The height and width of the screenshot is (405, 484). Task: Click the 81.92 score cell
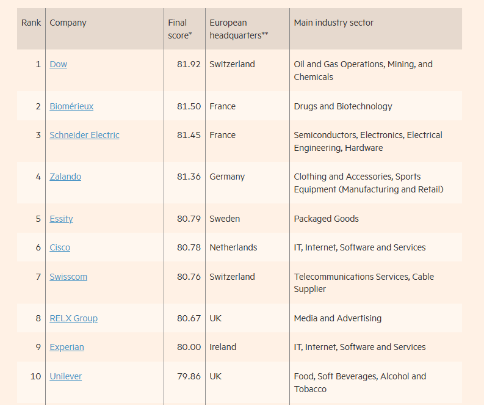189,64
